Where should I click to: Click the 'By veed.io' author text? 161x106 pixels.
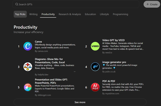(107, 52)
